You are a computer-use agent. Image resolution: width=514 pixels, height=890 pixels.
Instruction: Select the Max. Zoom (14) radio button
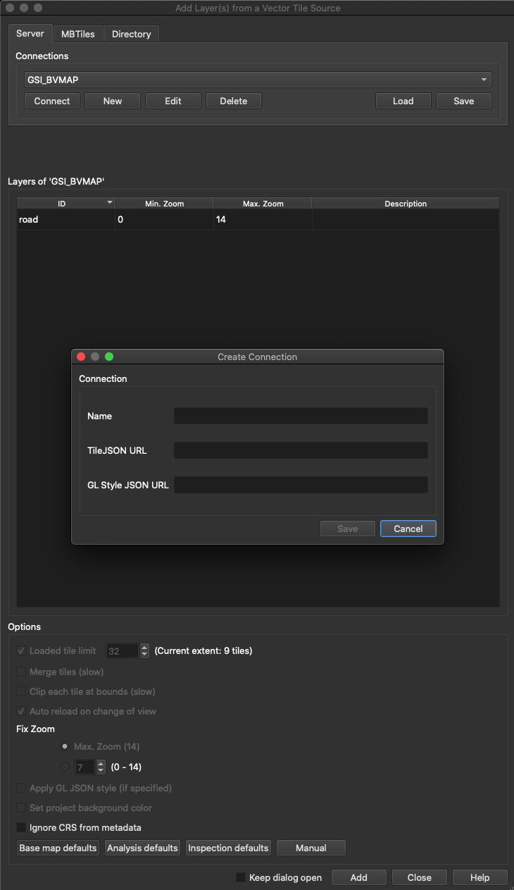(x=65, y=746)
